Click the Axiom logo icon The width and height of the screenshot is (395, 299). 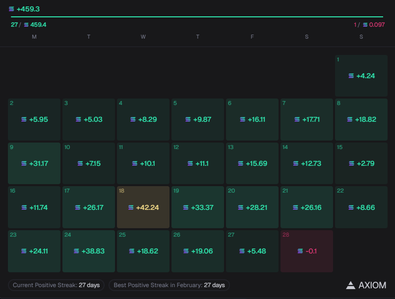(x=350, y=285)
